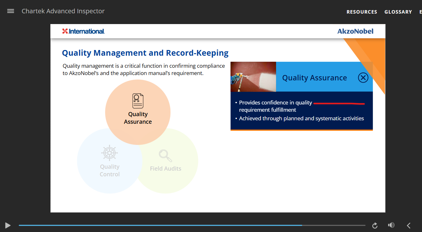The image size is (422, 232).
Task: Go to previous slide with back arrow
Action: click(x=409, y=225)
